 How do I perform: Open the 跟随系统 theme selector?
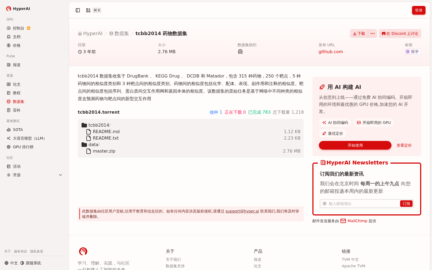click(31, 263)
